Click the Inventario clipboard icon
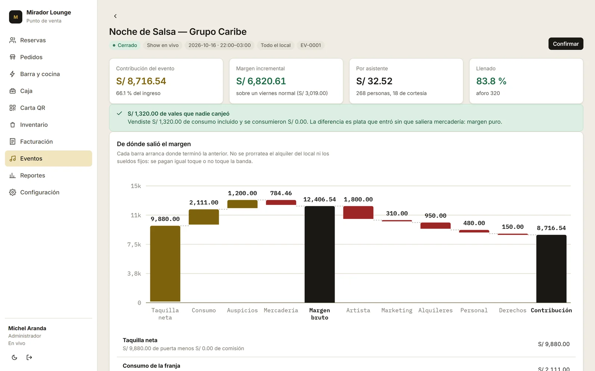The image size is (595, 371). pyautogui.click(x=13, y=125)
